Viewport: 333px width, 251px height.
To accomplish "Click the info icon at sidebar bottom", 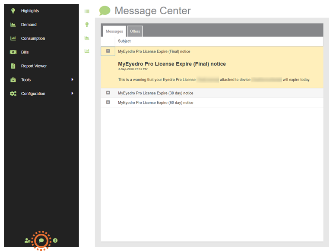I will pos(55,240).
